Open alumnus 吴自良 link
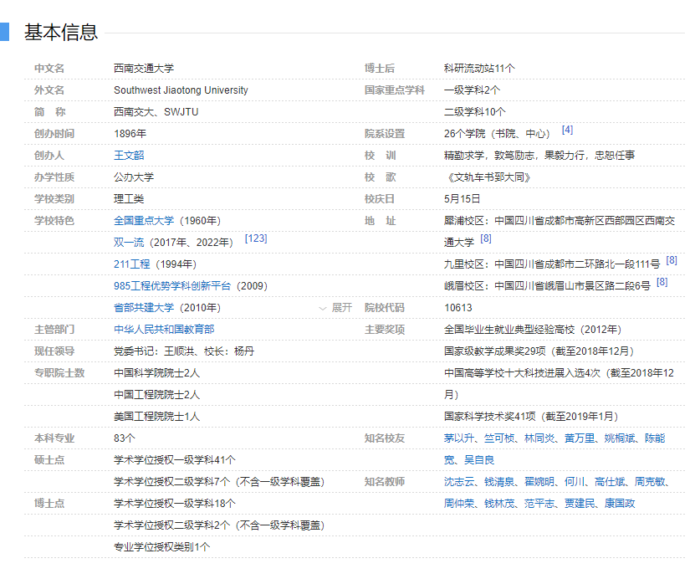Viewport: 695px width, 579px height. pos(479,460)
